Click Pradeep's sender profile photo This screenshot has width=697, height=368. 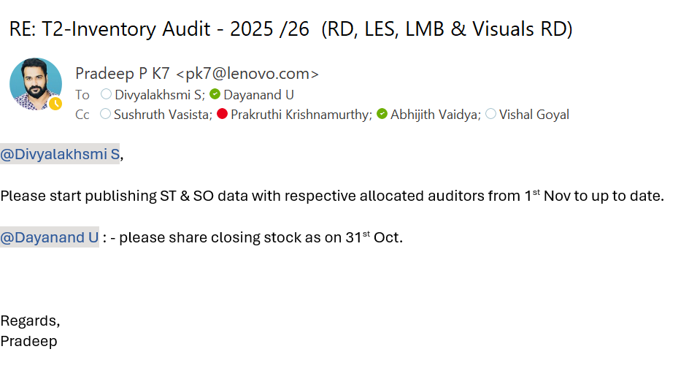35,83
